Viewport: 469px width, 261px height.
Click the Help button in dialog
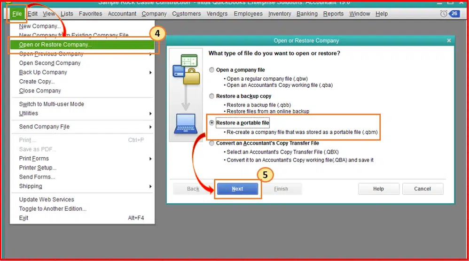click(x=378, y=189)
